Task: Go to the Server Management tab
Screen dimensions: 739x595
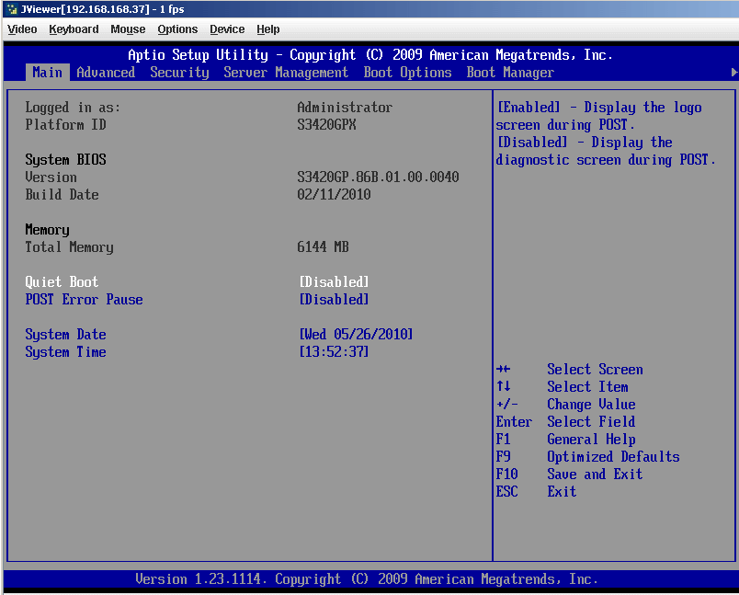Action: (x=286, y=73)
